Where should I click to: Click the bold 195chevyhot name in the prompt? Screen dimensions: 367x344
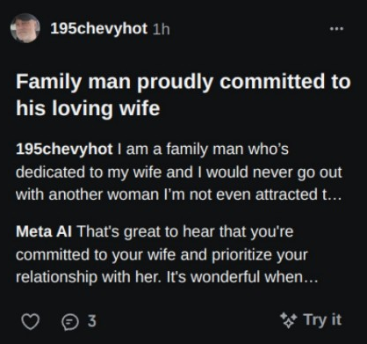tap(64, 149)
